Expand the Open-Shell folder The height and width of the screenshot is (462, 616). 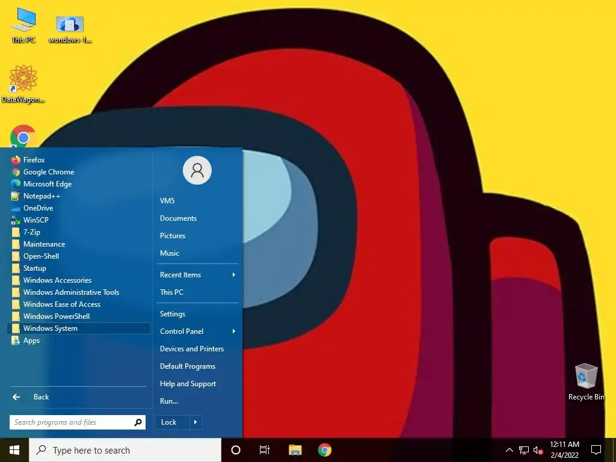[79, 256]
